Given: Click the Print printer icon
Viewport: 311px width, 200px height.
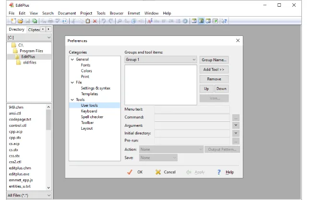Looking at the screenshot, I should click(x=50, y=21).
